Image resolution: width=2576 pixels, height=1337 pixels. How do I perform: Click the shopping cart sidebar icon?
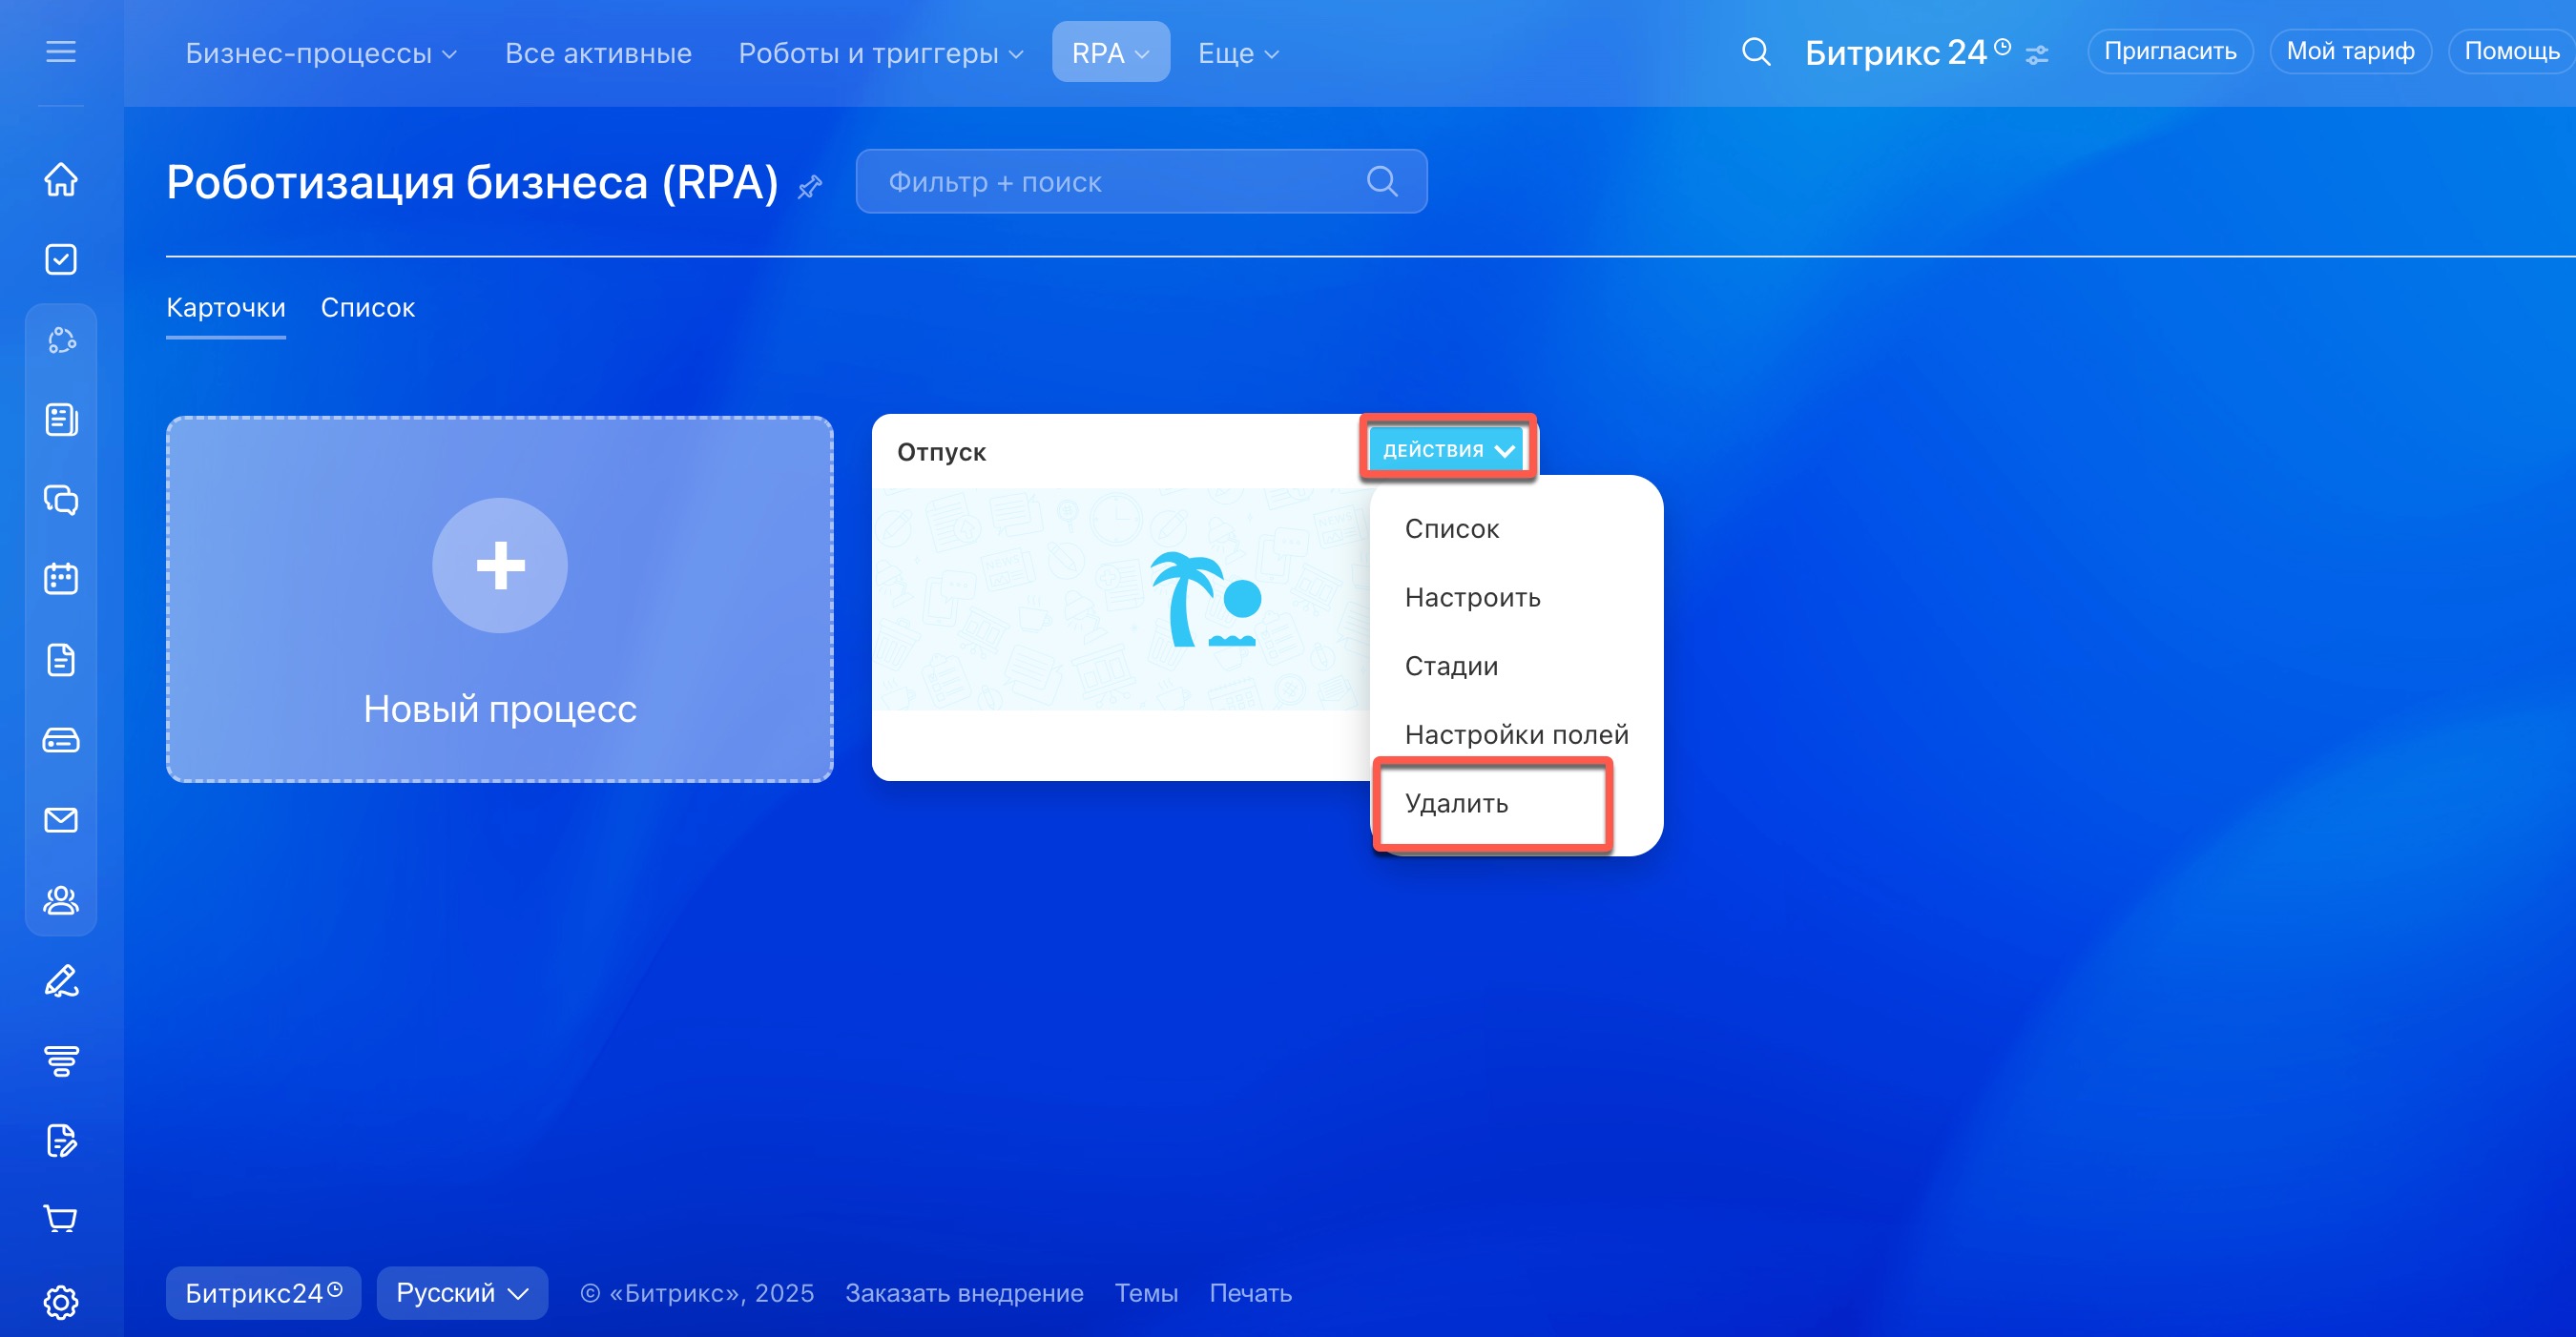(61, 1219)
